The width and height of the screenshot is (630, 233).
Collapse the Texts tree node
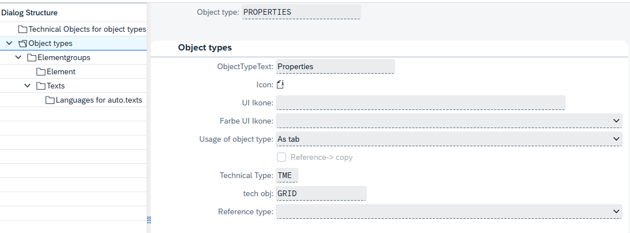click(x=27, y=86)
